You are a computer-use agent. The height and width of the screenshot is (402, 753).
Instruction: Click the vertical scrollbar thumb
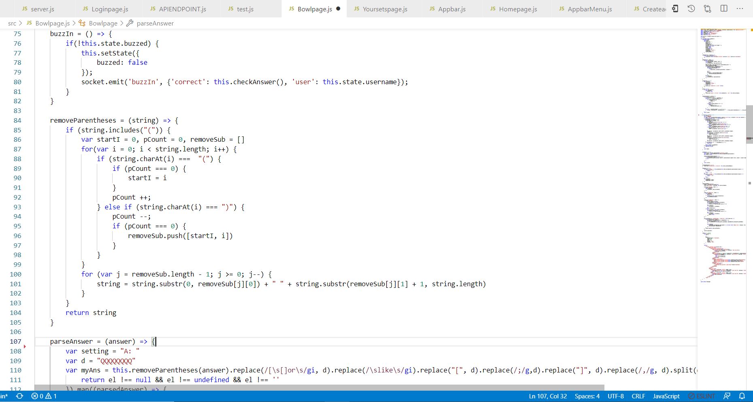coord(749,124)
